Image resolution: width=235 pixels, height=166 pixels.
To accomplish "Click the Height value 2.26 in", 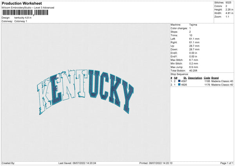I will point(230,9).
